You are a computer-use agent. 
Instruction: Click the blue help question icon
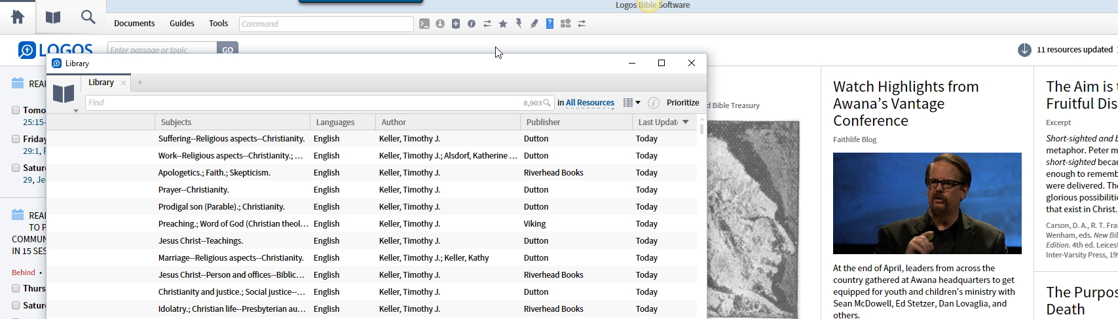click(550, 24)
